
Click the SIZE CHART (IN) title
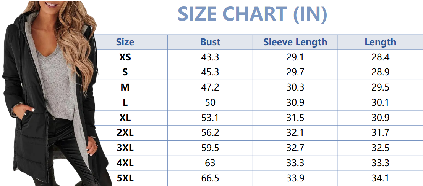252,14
